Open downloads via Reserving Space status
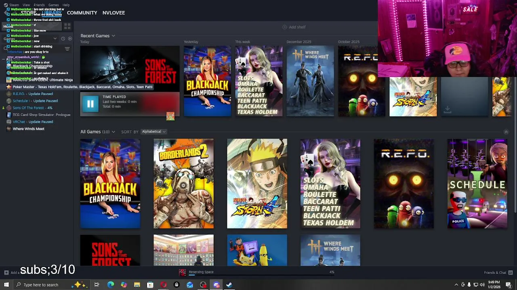The width and height of the screenshot is (517, 290). click(x=201, y=272)
